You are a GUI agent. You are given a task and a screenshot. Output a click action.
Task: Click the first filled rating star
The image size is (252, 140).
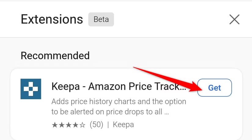coord(55,124)
